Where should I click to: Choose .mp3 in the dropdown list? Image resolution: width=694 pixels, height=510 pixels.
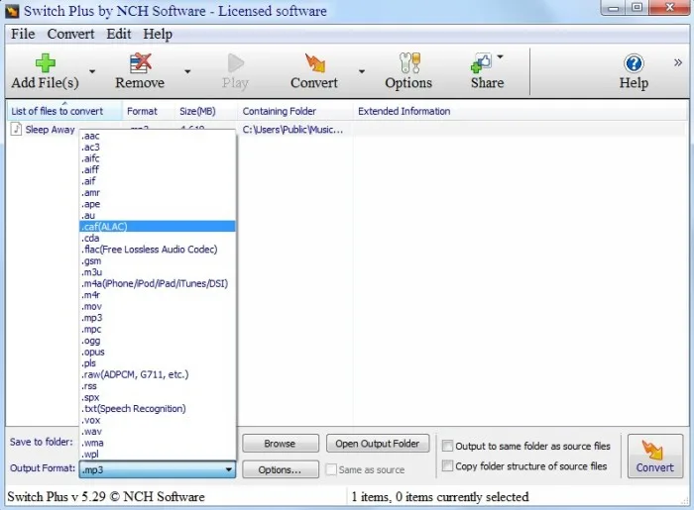point(158,318)
